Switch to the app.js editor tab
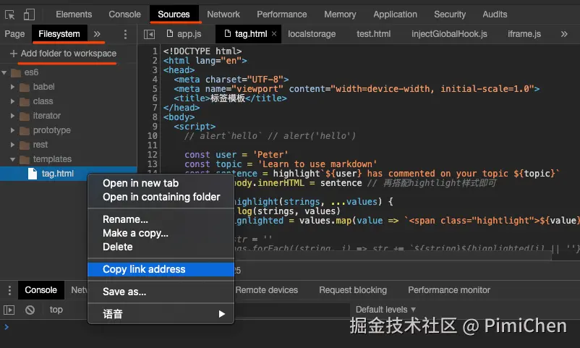Viewport: 580px width, 348px height. [184, 34]
